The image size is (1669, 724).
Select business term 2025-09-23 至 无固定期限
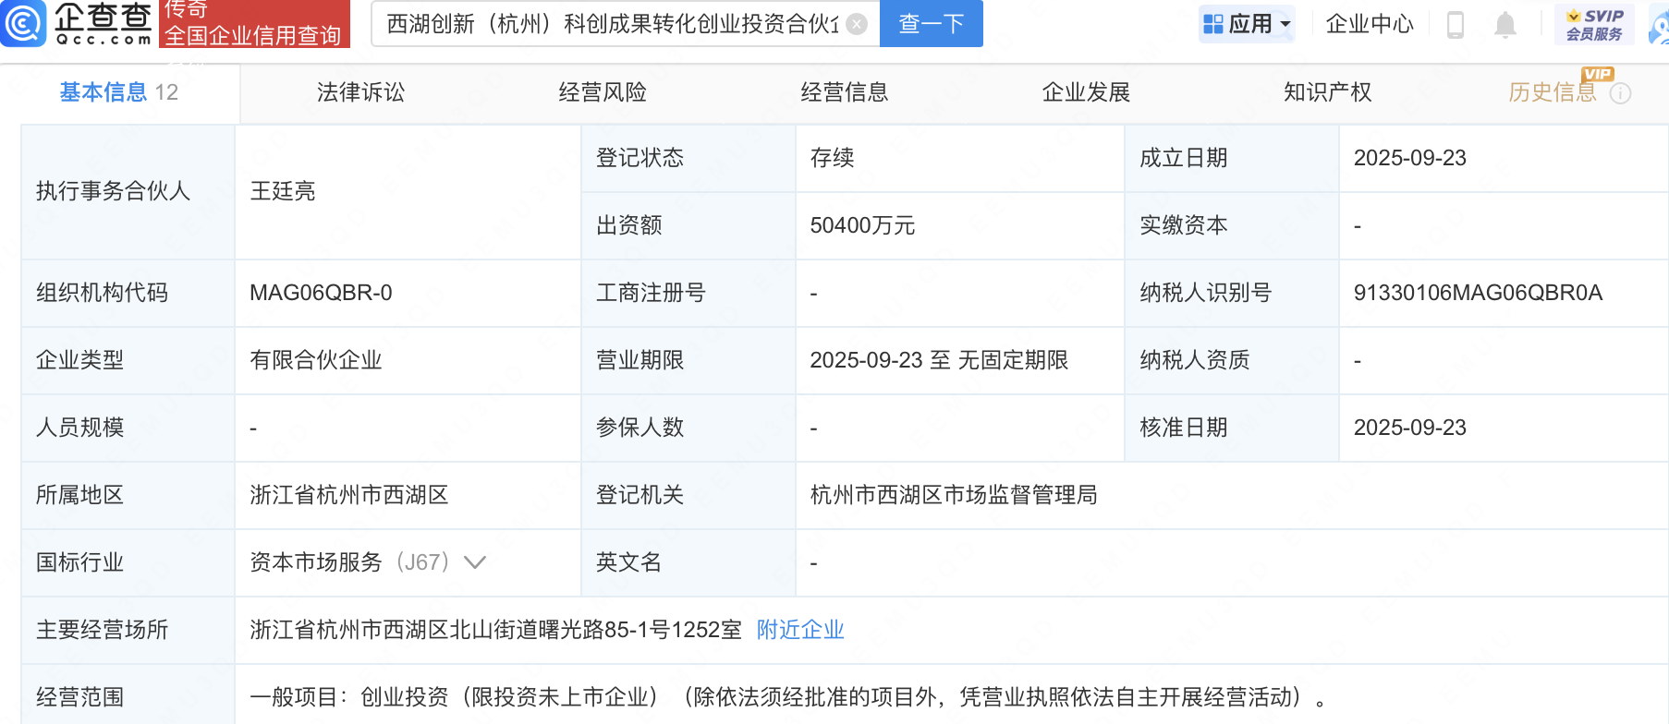click(939, 360)
